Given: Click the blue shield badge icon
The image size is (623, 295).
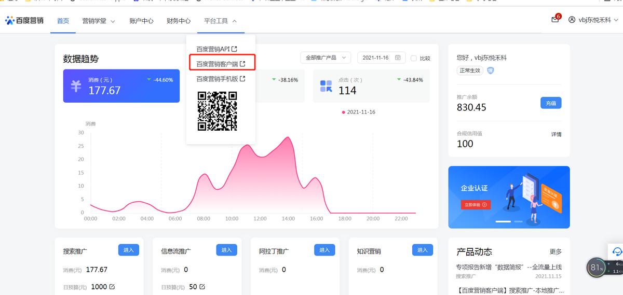Looking at the screenshot, I should [x=491, y=71].
